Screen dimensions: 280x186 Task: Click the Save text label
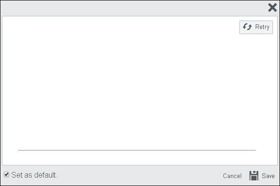click(x=268, y=176)
